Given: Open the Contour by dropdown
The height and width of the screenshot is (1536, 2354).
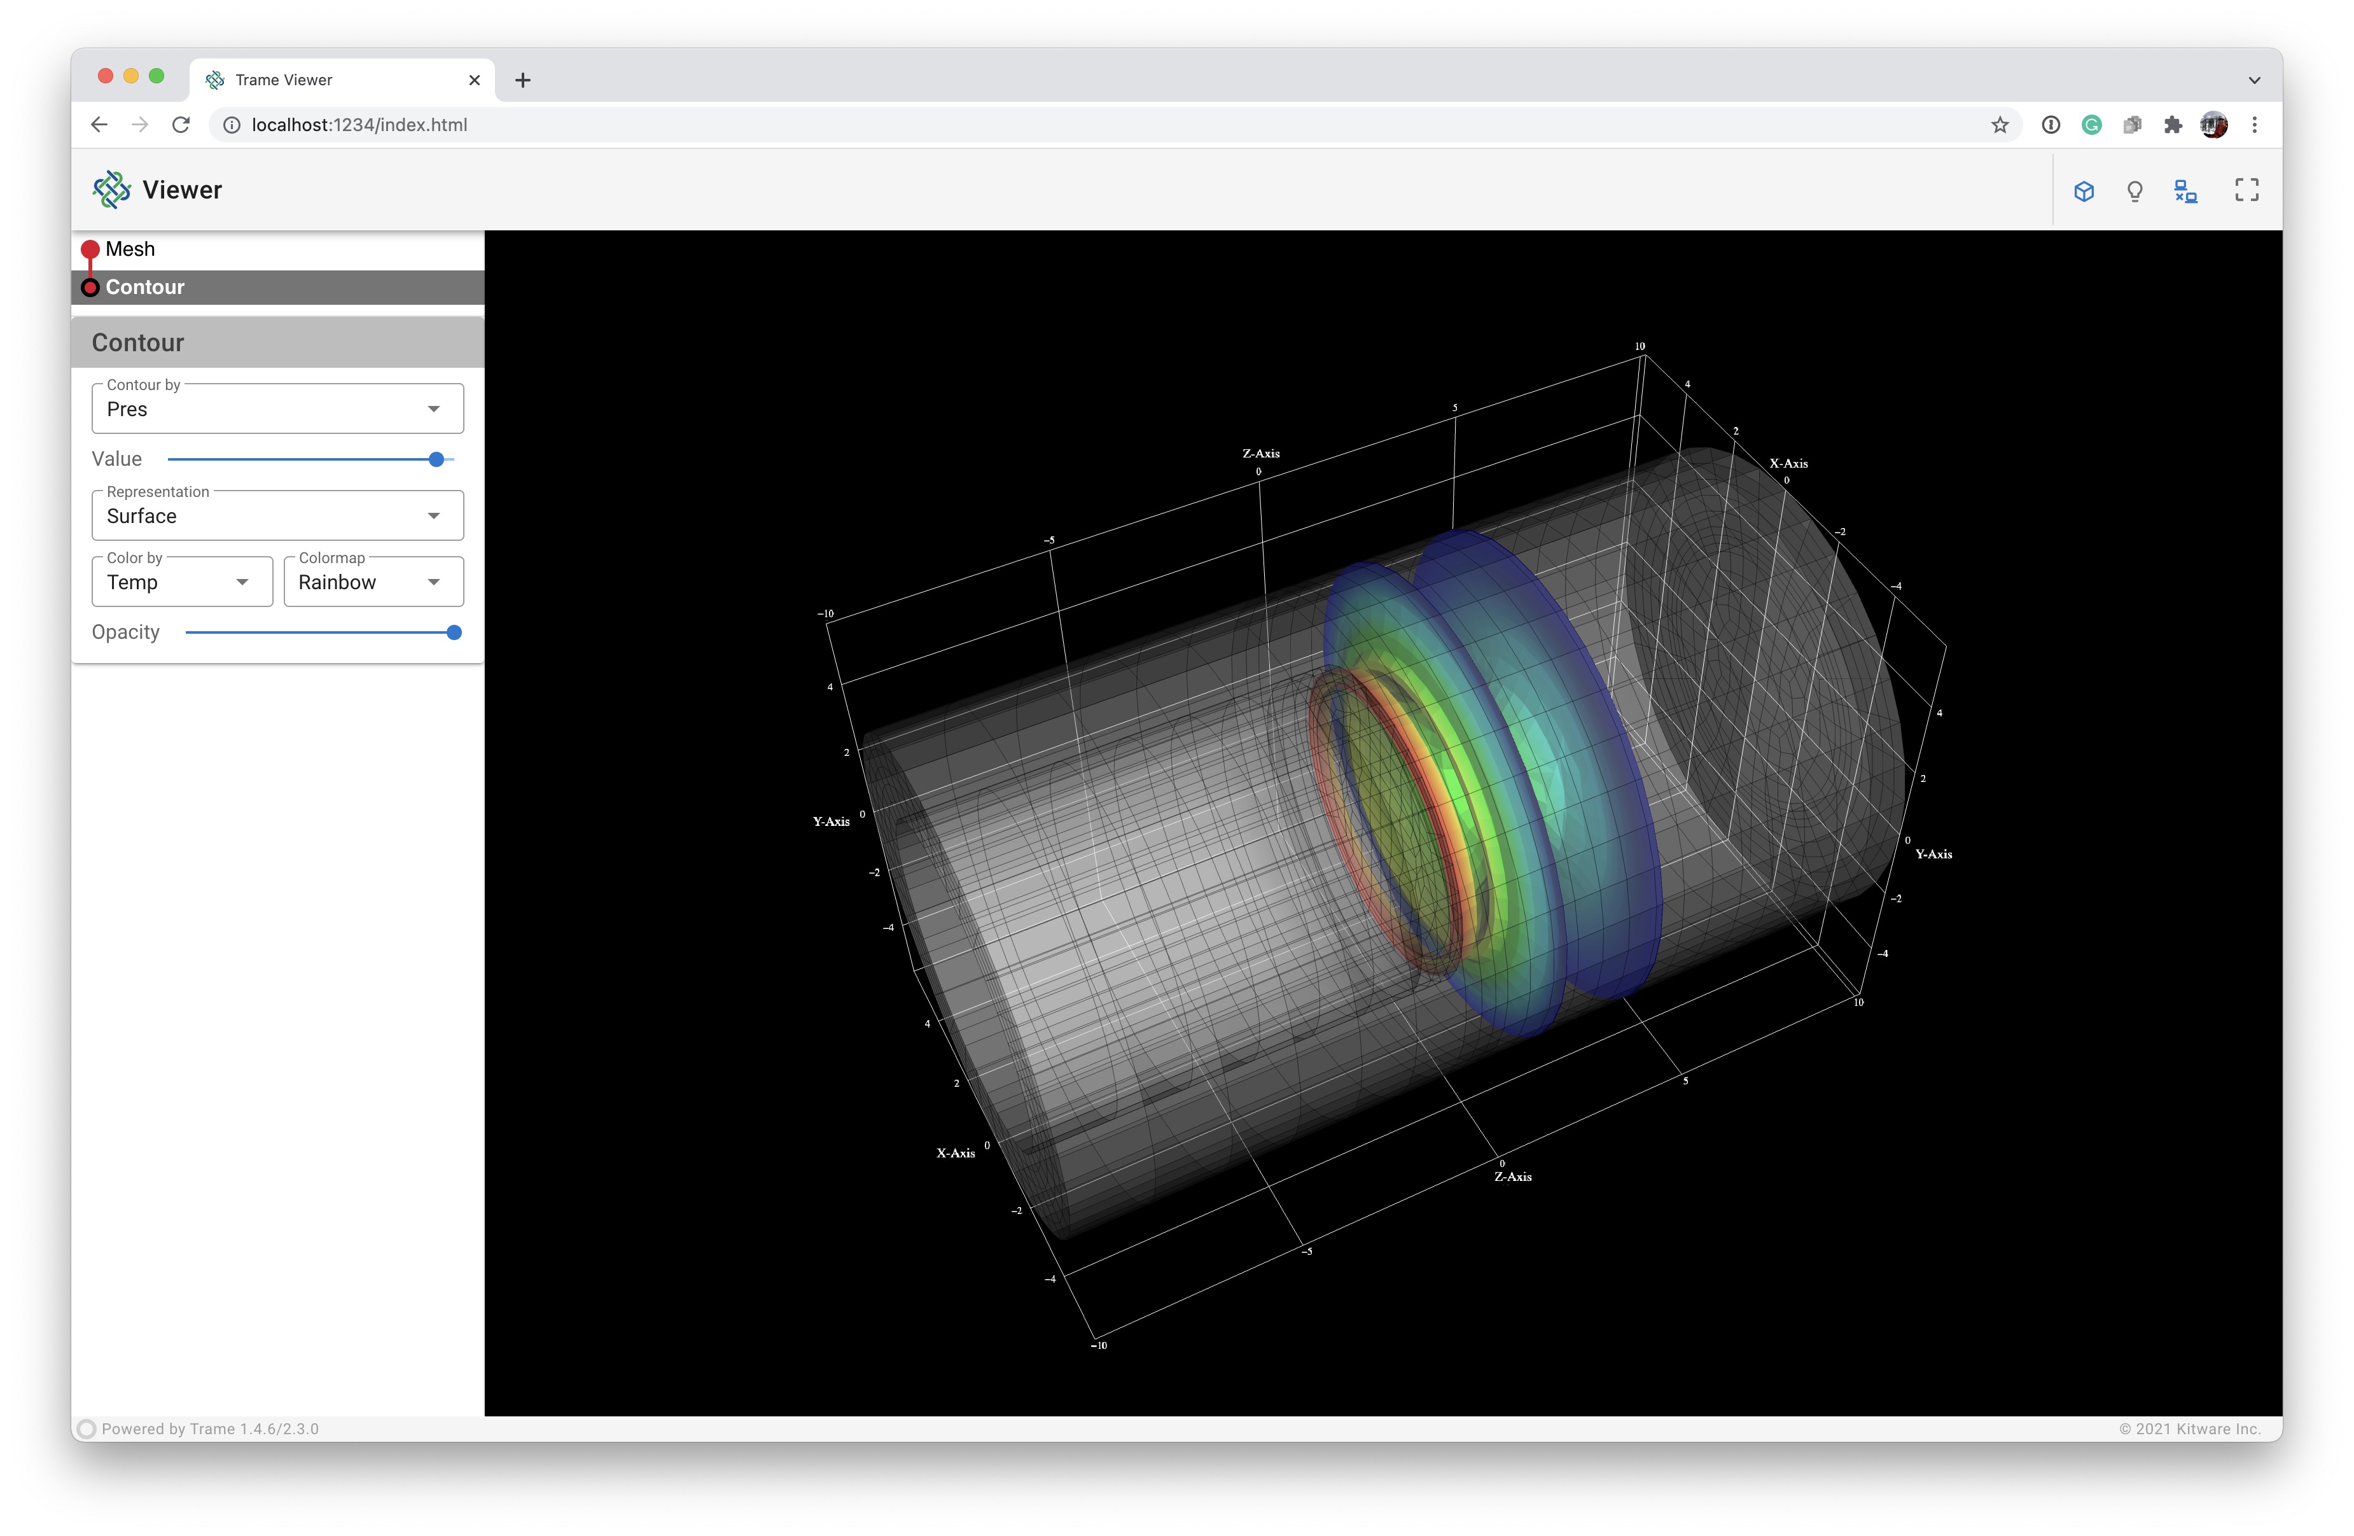Looking at the screenshot, I should click(278, 408).
